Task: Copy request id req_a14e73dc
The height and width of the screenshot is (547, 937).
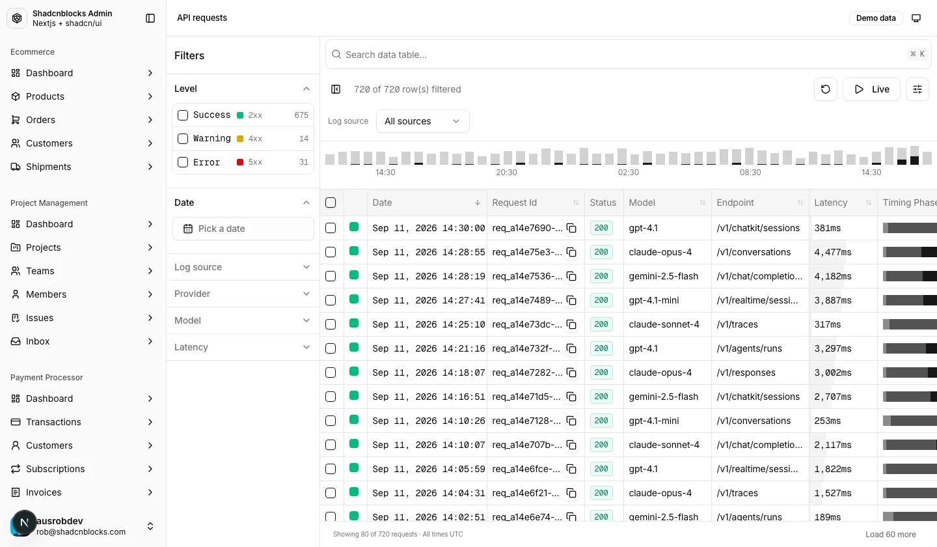Action: pyautogui.click(x=571, y=324)
